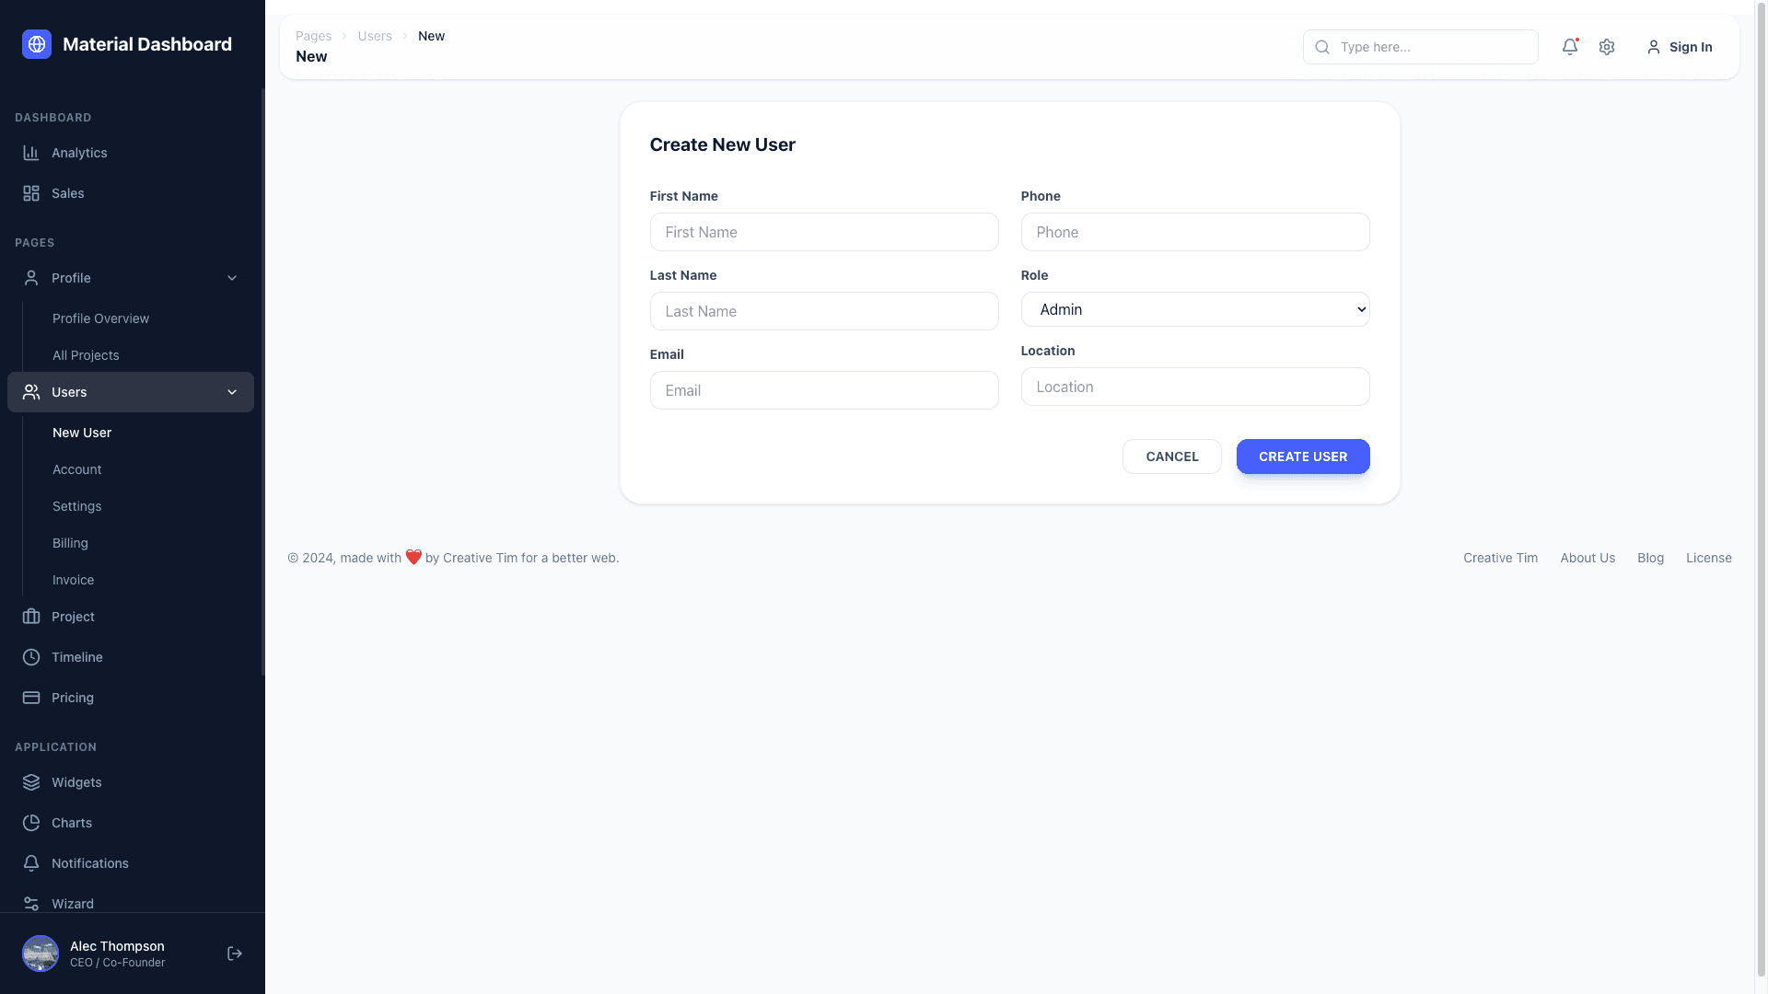Click the settings gear icon in header

(1607, 47)
